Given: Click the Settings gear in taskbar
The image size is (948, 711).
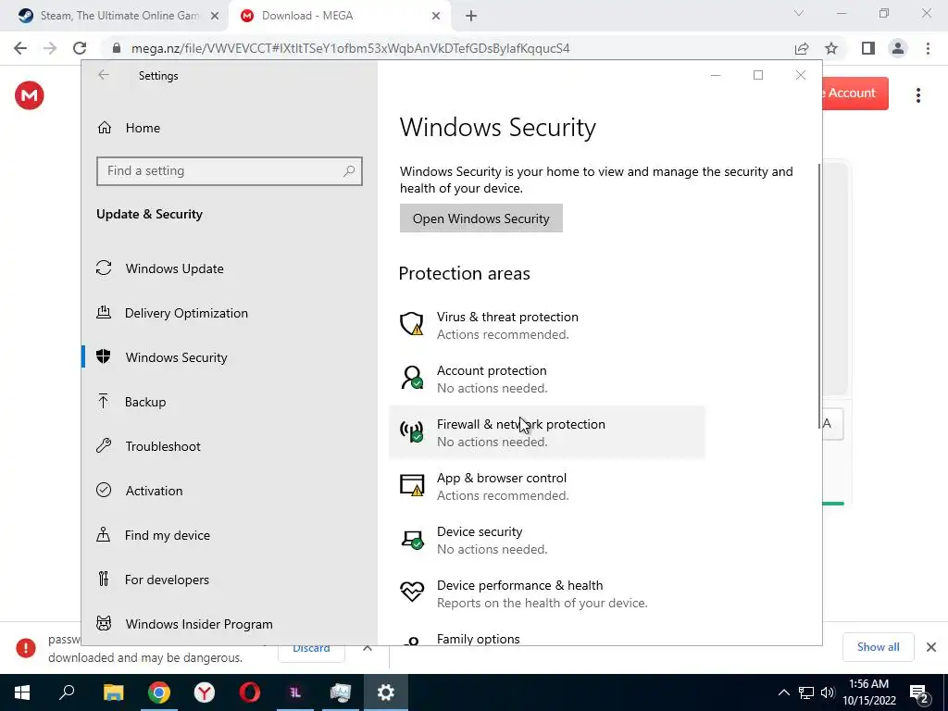Looking at the screenshot, I should click(386, 692).
